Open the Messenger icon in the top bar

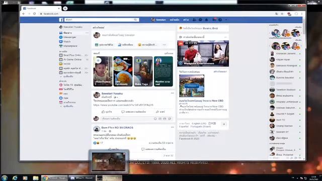tap(200, 20)
